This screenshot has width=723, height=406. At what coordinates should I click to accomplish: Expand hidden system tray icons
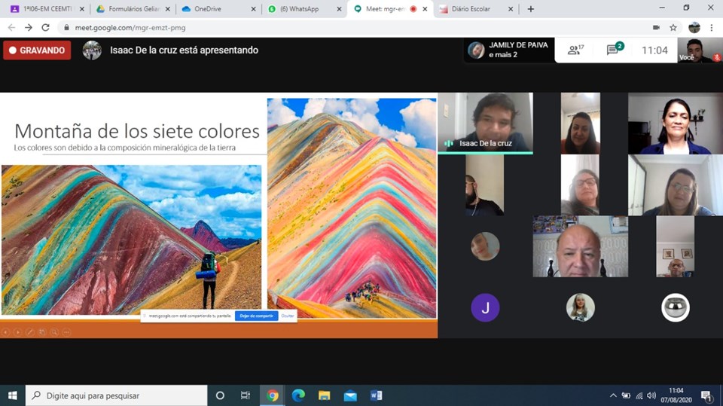[613, 395]
